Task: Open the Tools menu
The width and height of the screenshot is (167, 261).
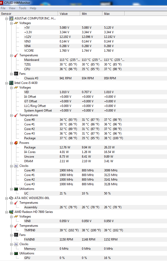Action: tap(23, 8)
